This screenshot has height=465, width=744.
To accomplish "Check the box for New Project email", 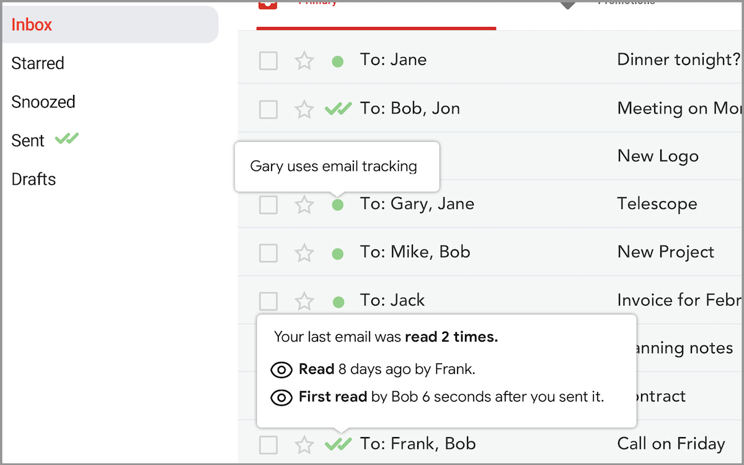I will tap(268, 253).
